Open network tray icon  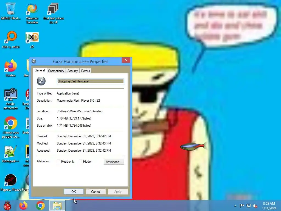click(x=249, y=206)
